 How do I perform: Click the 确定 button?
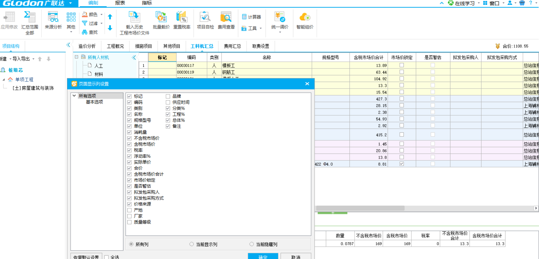click(x=263, y=257)
